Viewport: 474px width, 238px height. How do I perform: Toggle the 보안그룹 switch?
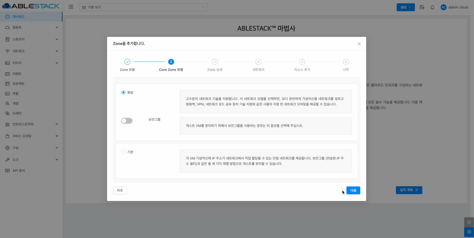(x=127, y=121)
